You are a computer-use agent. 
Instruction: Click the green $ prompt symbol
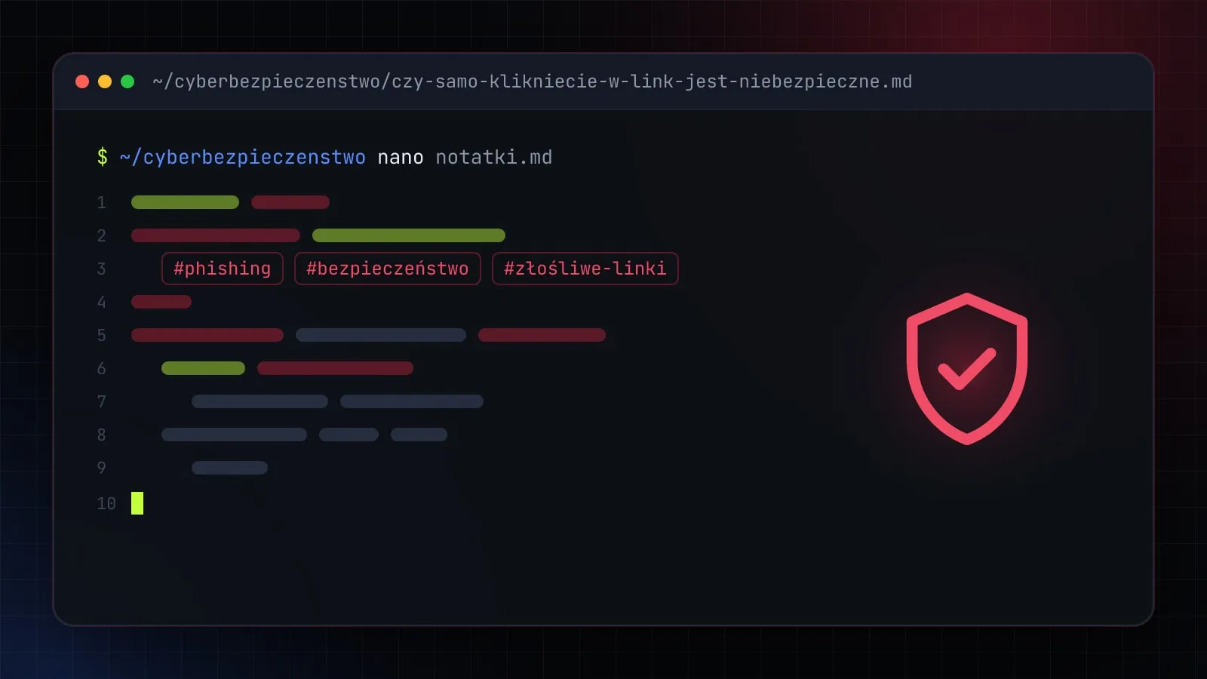pos(103,157)
